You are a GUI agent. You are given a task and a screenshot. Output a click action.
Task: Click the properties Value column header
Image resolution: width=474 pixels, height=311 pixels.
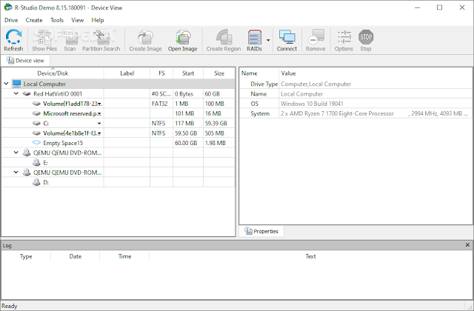click(288, 73)
